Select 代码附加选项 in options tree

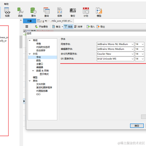tap(43, 47)
